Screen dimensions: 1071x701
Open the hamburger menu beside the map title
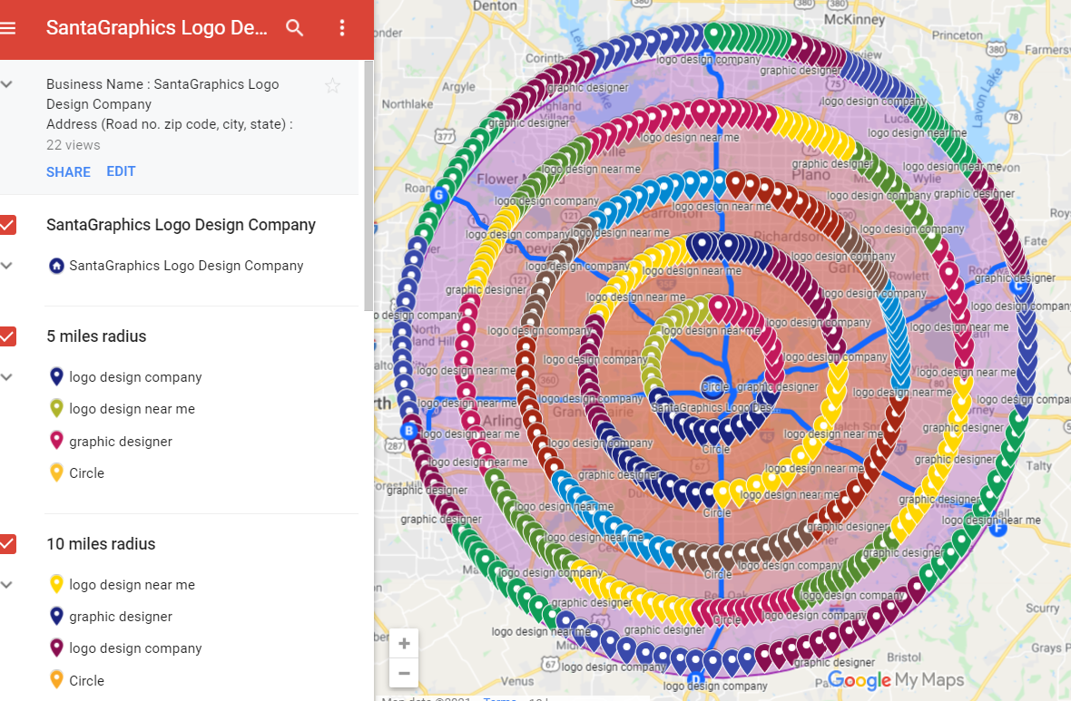click(x=12, y=26)
